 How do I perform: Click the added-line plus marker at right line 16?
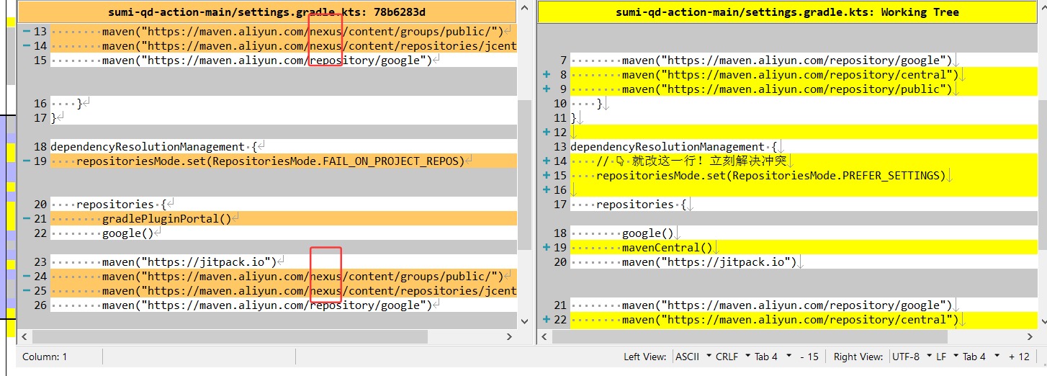tap(547, 190)
